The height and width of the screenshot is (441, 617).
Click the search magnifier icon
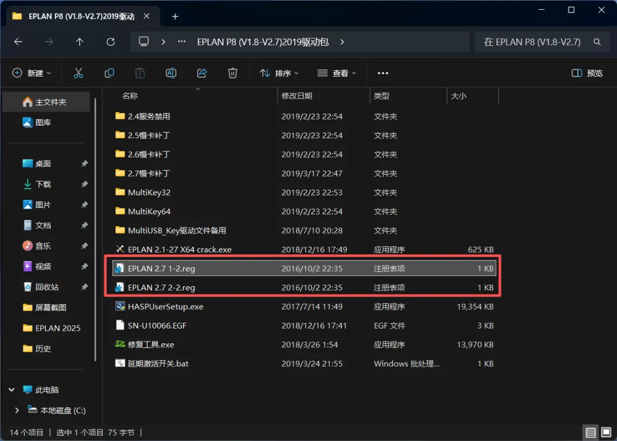tap(597, 42)
